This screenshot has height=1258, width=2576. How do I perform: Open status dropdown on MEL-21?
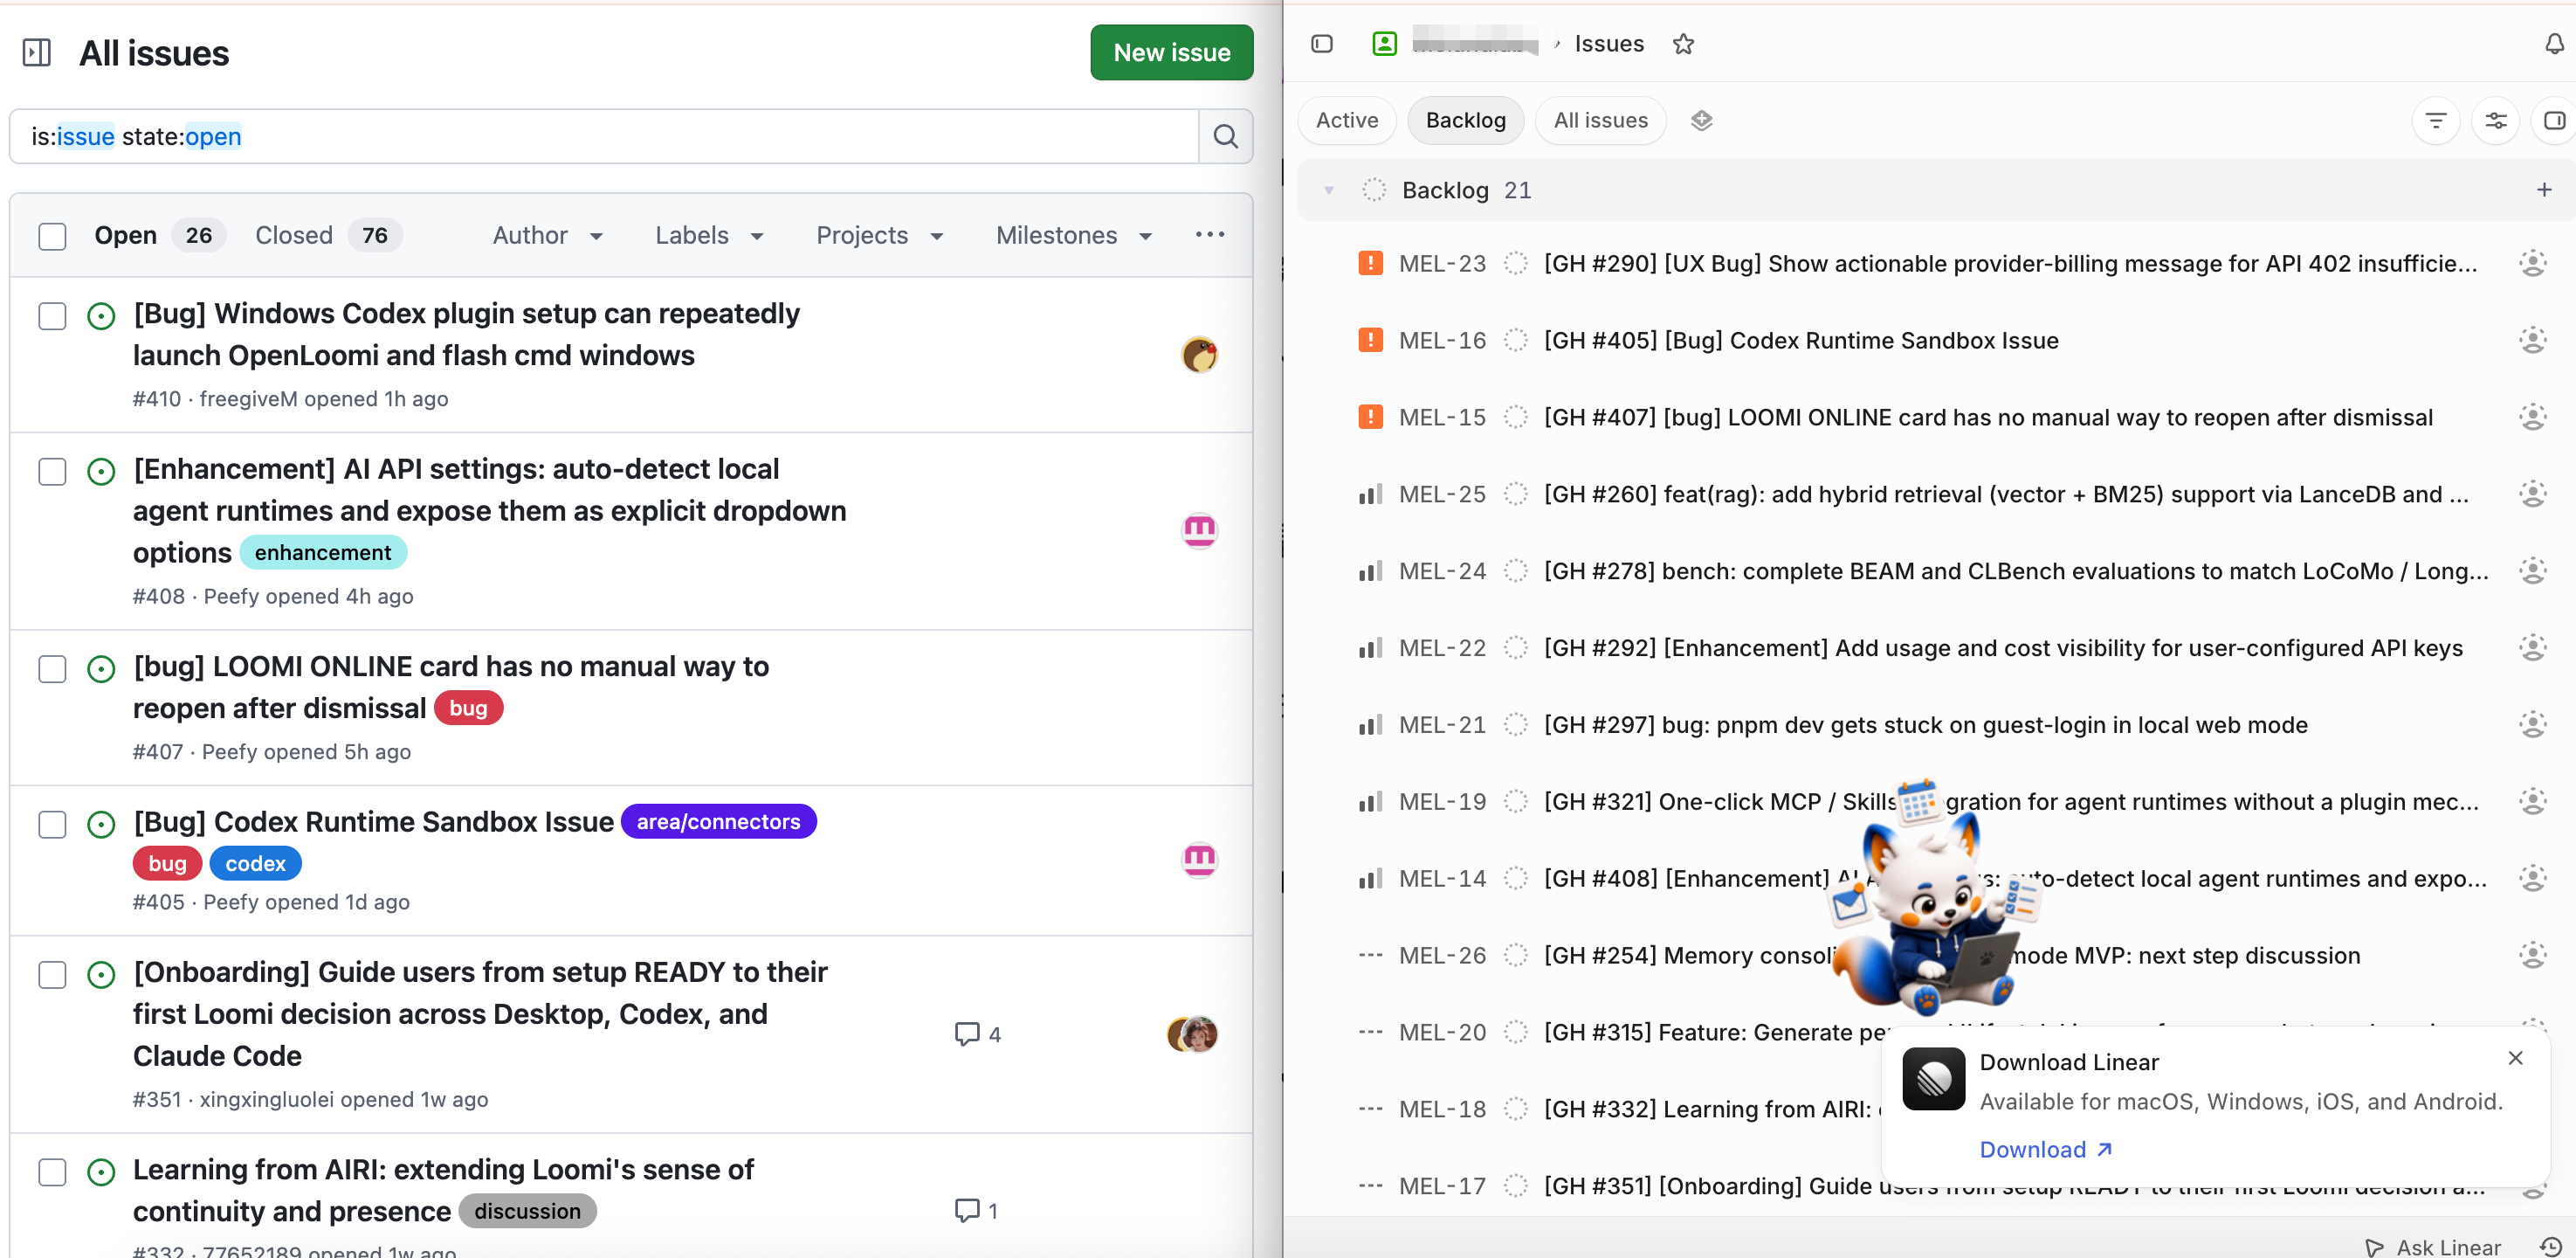click(x=1516, y=724)
